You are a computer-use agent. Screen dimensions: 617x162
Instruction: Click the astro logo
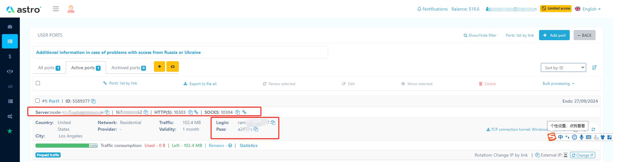point(24,9)
